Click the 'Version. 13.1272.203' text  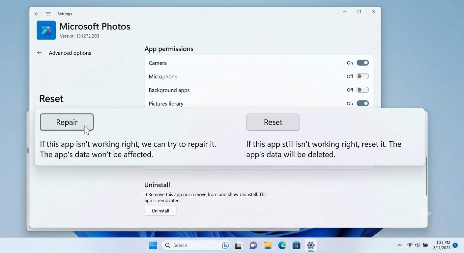pyautogui.click(x=79, y=36)
